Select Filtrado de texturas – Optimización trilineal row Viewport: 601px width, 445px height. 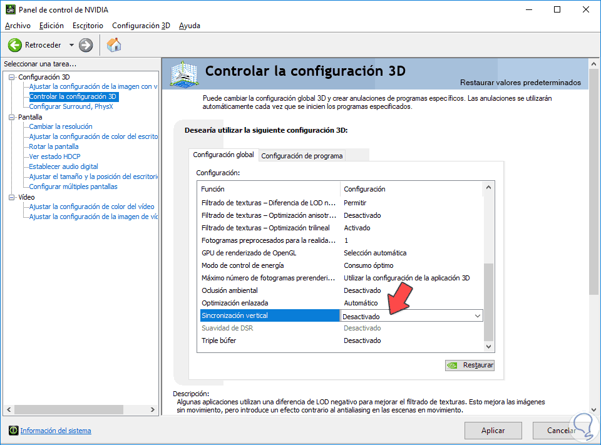pyautogui.click(x=341, y=228)
